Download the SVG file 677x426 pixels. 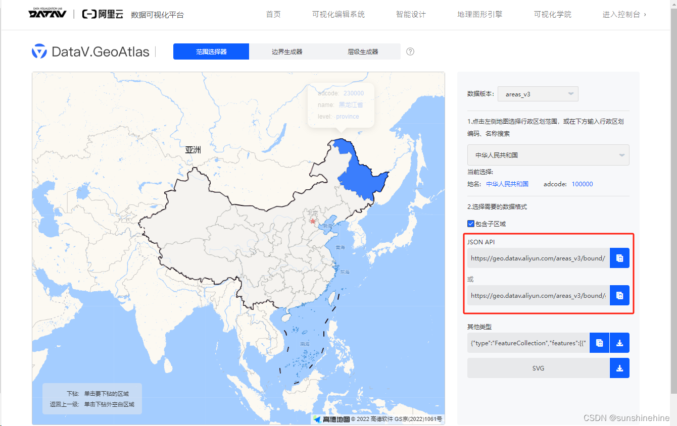tap(619, 368)
